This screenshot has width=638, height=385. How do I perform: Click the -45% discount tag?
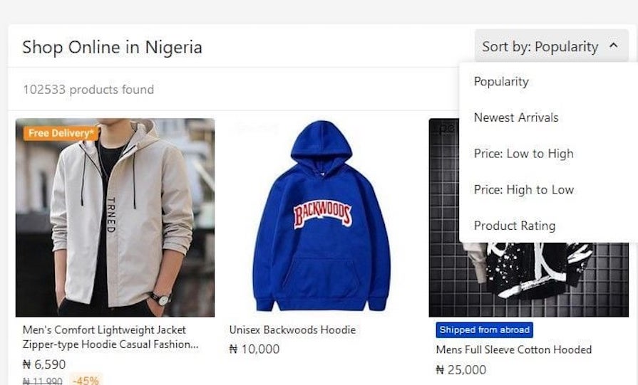click(x=86, y=380)
